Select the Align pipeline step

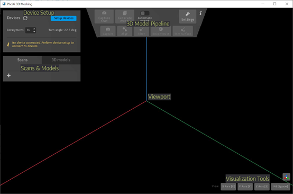124,31
